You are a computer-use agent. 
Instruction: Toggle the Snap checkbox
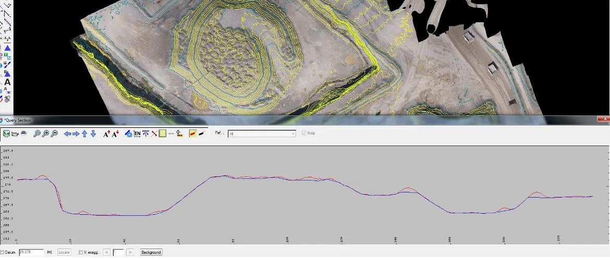coord(304,133)
